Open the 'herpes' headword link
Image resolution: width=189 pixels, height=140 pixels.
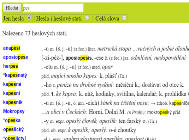[x=11, y=66]
